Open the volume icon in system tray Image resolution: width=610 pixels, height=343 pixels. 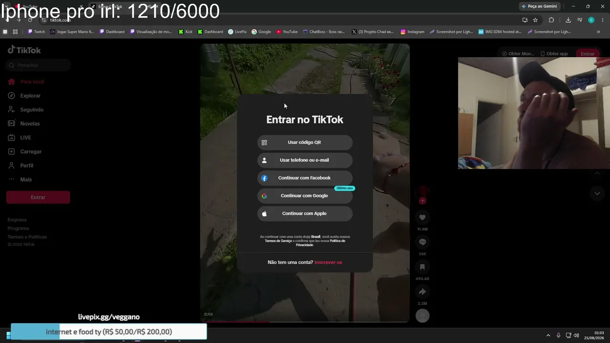click(577, 335)
